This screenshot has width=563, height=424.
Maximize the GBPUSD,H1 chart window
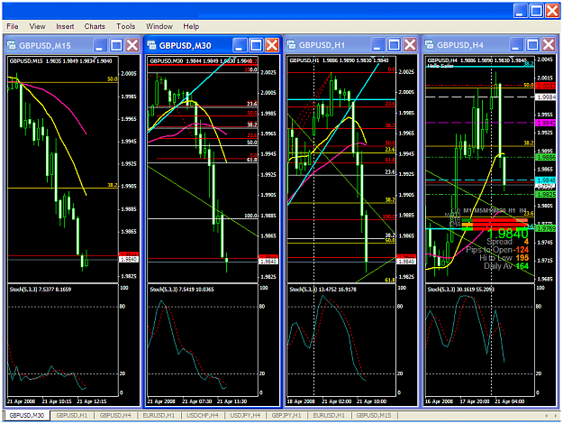tap(394, 45)
